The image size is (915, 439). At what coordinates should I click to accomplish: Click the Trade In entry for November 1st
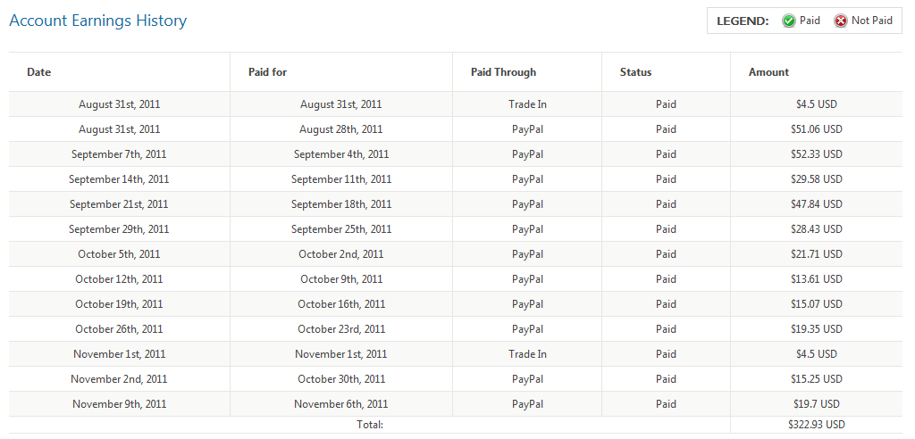[x=527, y=354]
